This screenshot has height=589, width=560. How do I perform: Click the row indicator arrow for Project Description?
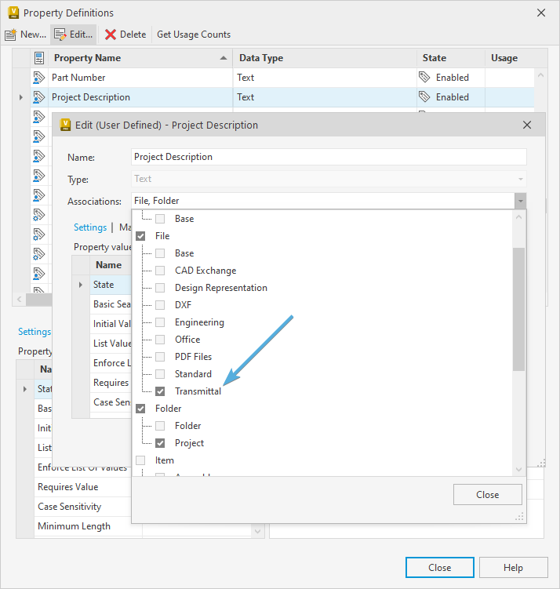tap(21, 97)
